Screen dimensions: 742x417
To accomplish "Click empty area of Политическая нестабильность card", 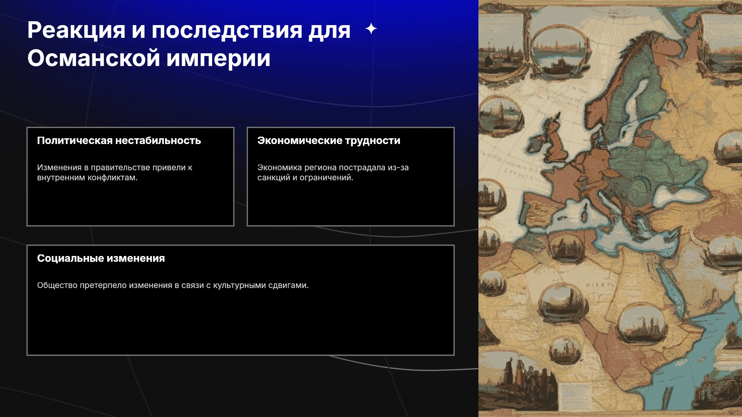I will (x=130, y=205).
